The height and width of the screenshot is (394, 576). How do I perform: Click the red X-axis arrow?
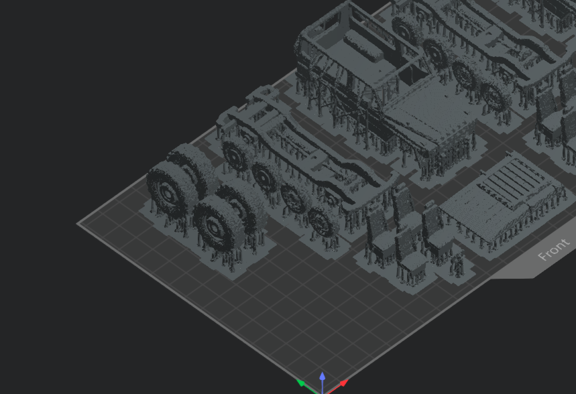[342, 384]
